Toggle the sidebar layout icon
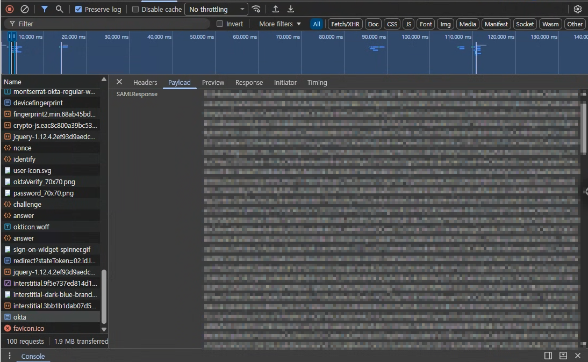This screenshot has height=362, width=588. pyautogui.click(x=548, y=356)
